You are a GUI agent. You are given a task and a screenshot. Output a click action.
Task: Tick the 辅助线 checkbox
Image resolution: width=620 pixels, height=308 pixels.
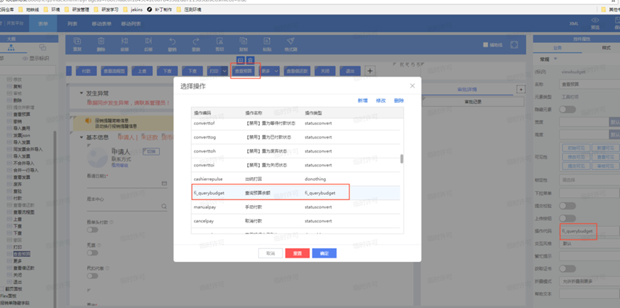(x=486, y=45)
